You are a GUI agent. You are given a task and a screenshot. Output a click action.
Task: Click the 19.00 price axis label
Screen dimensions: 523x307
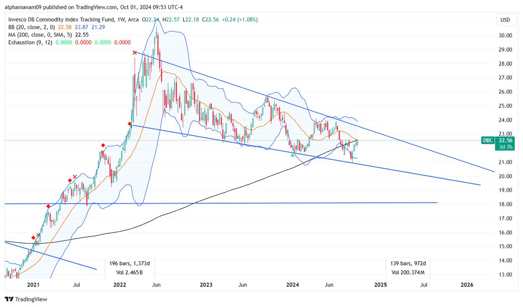[505, 190]
